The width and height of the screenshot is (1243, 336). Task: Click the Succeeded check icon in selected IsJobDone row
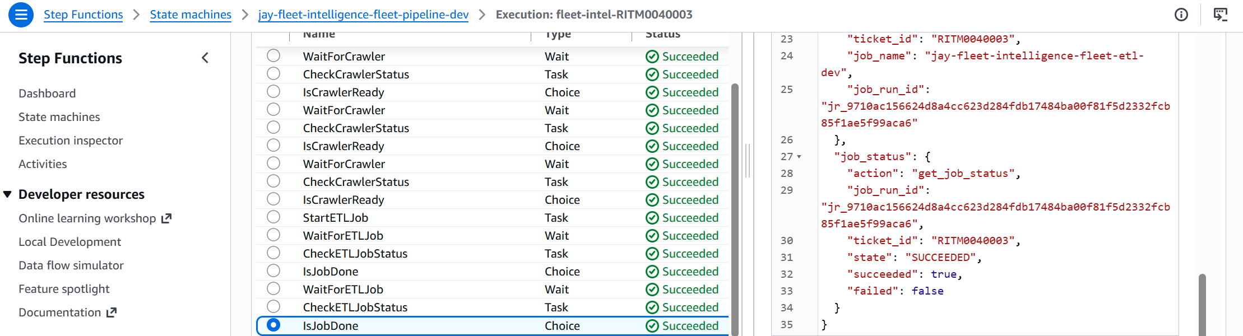click(x=652, y=326)
